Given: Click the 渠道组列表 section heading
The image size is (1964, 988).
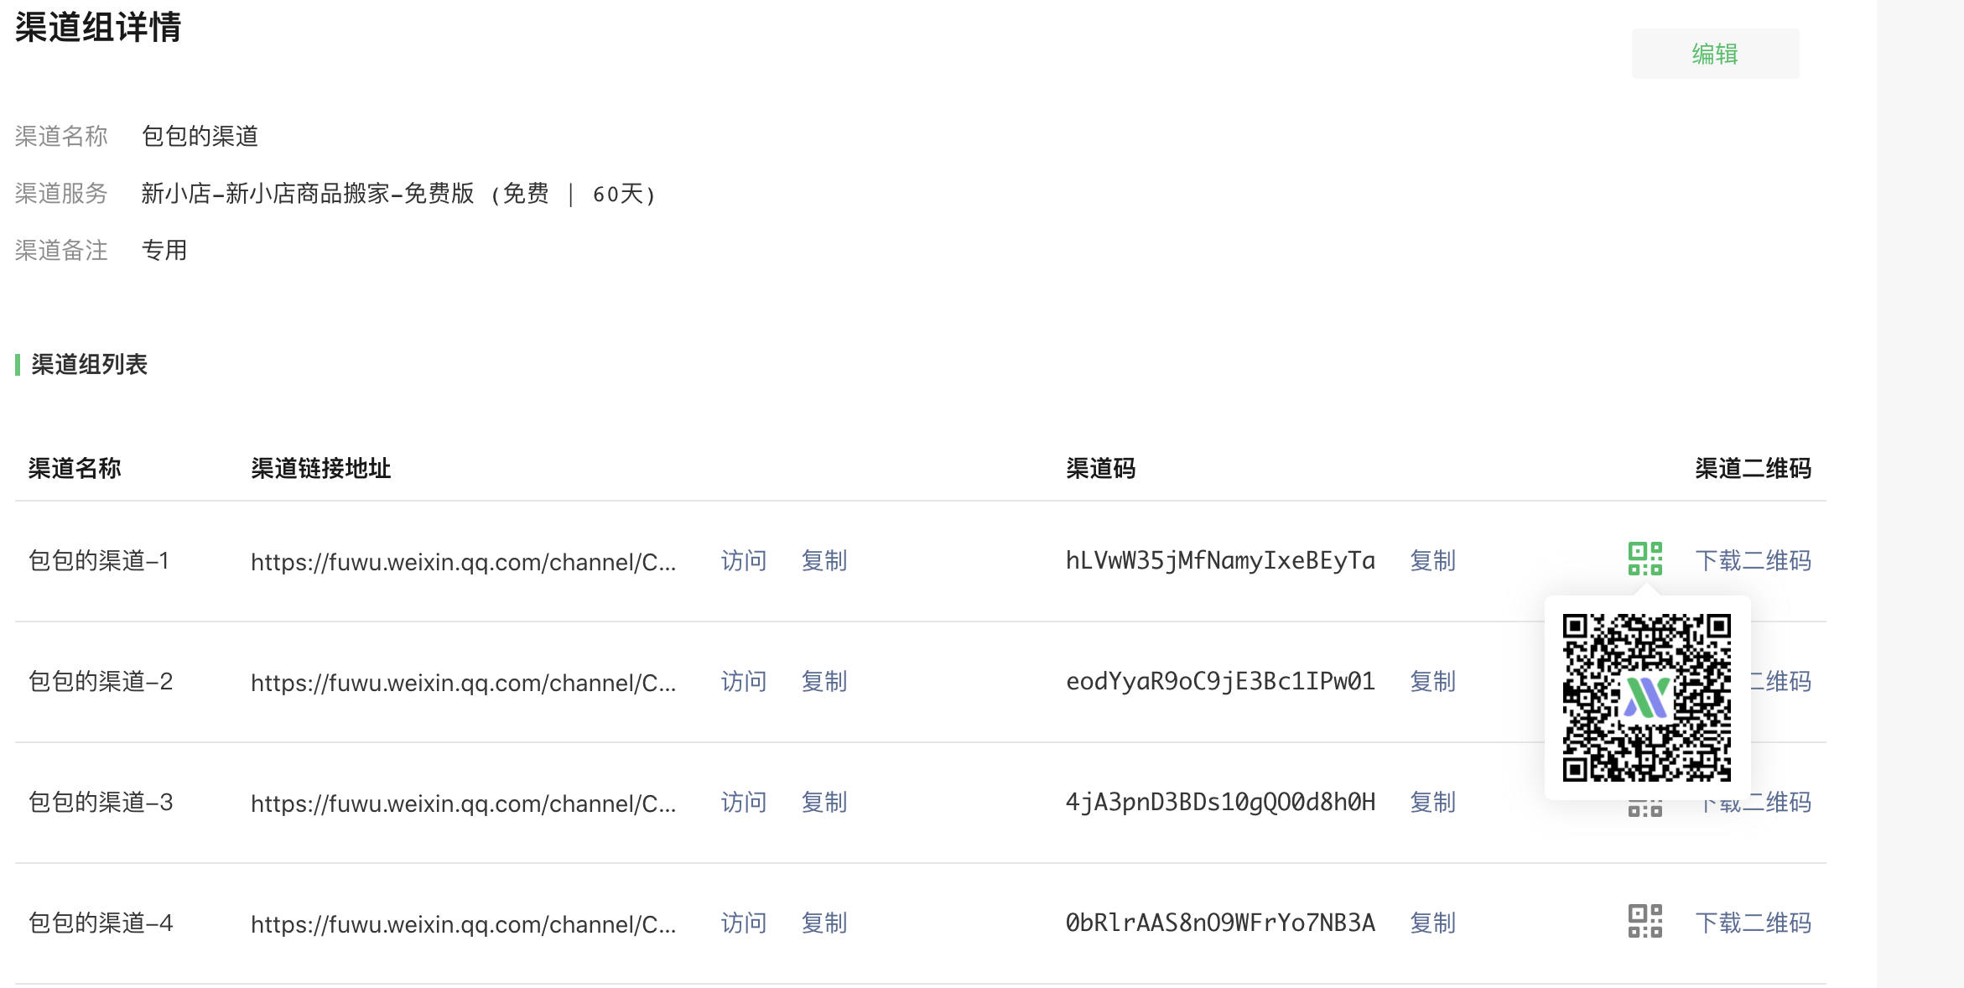Looking at the screenshot, I should pos(89,364).
